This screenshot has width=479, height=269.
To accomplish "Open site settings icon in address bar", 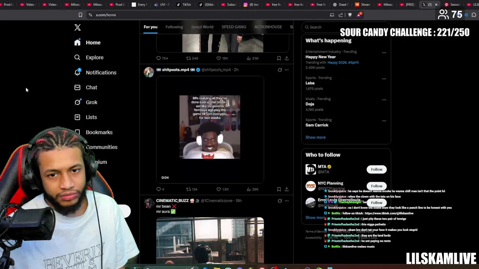I will [90, 15].
